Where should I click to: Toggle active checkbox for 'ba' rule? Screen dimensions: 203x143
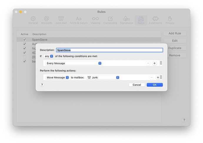point(24,61)
